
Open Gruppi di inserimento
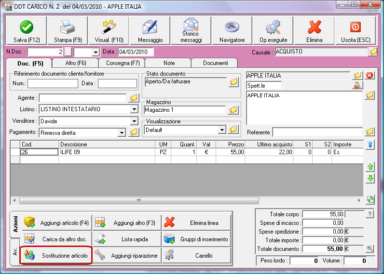point(196,239)
